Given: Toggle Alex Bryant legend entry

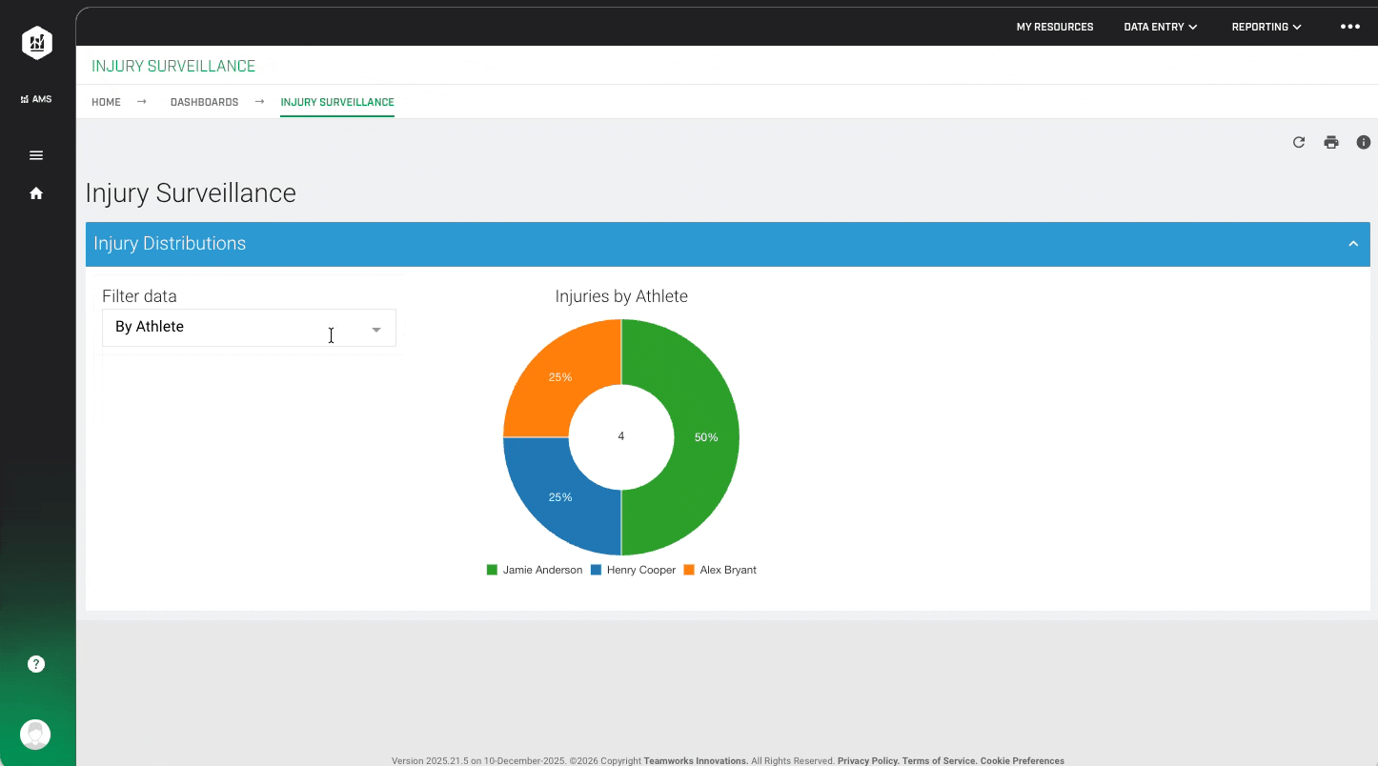Looking at the screenshot, I should 720,570.
